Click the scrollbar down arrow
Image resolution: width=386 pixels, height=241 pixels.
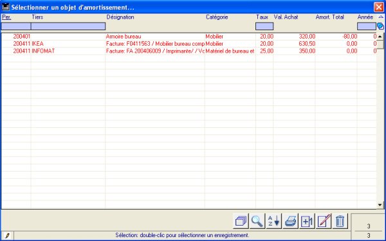pos(380,204)
